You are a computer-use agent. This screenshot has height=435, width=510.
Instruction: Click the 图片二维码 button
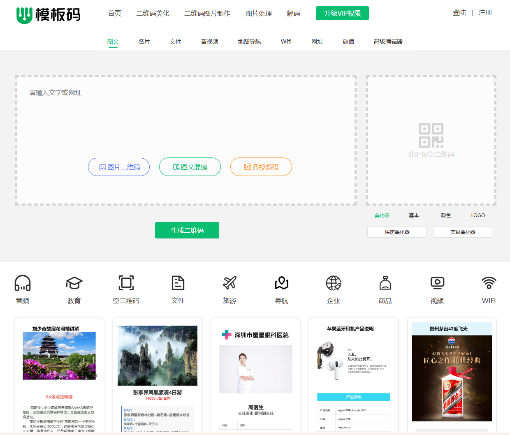pos(119,167)
